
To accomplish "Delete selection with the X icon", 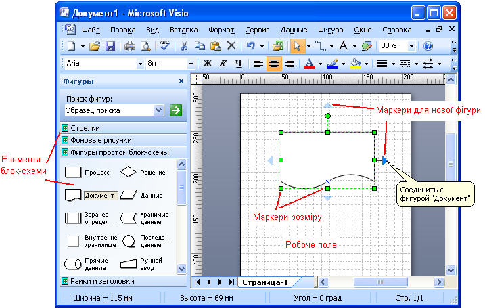I will pyautogui.click(x=231, y=46).
